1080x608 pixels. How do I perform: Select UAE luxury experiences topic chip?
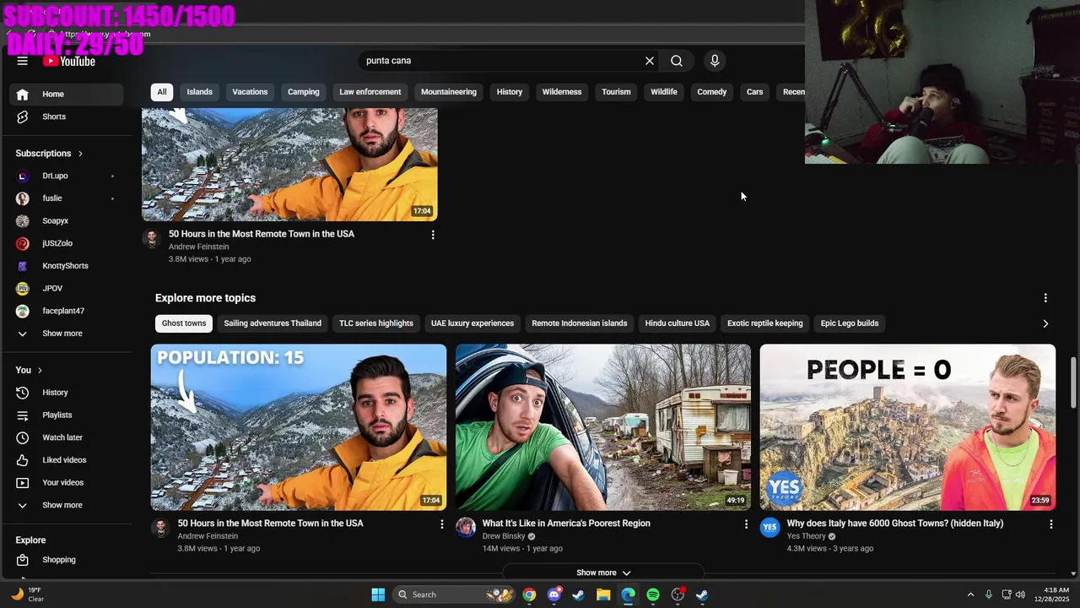pos(472,323)
